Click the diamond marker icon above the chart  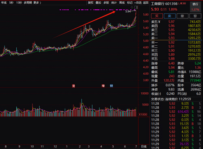coord(132,7)
